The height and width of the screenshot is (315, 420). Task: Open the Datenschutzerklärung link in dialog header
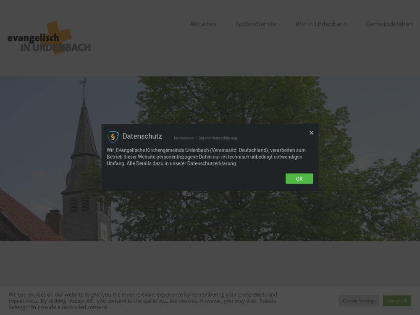[x=218, y=138]
